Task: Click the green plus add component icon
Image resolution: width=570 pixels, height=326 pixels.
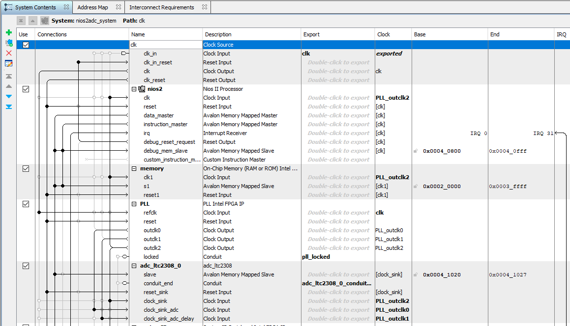Action: point(9,33)
